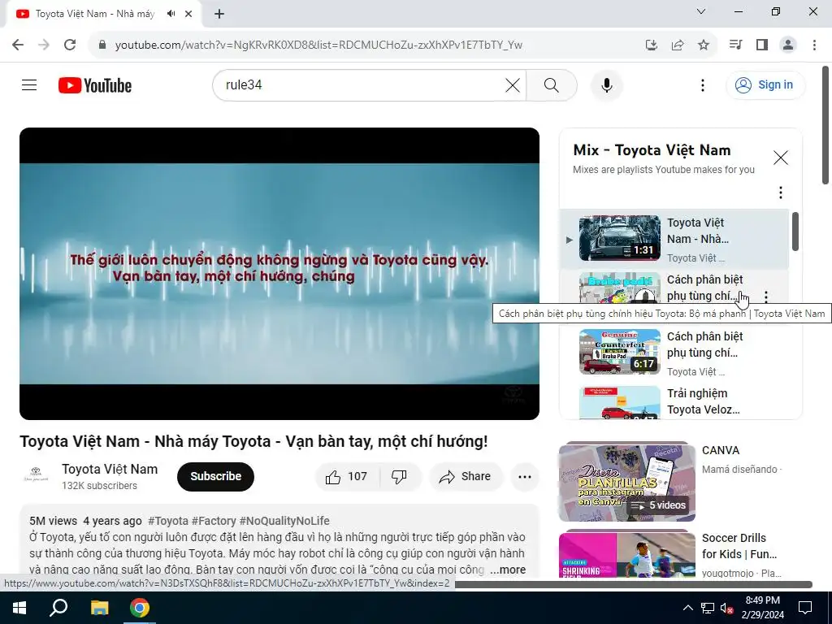Sign in to YouTube
The height and width of the screenshot is (624, 832).
click(765, 84)
